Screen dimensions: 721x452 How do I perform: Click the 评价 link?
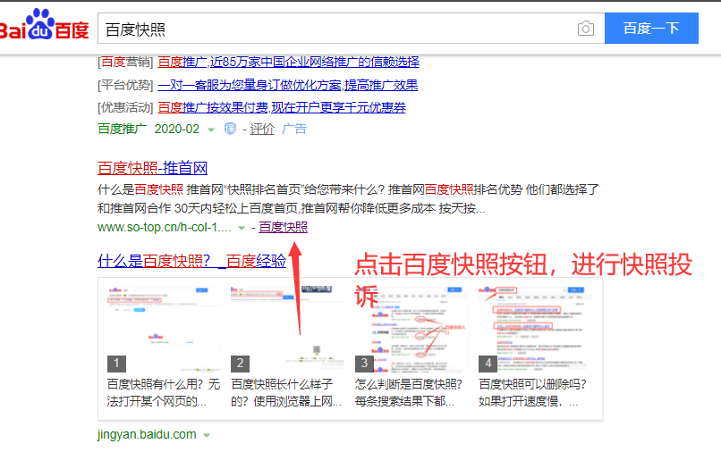[x=261, y=129]
